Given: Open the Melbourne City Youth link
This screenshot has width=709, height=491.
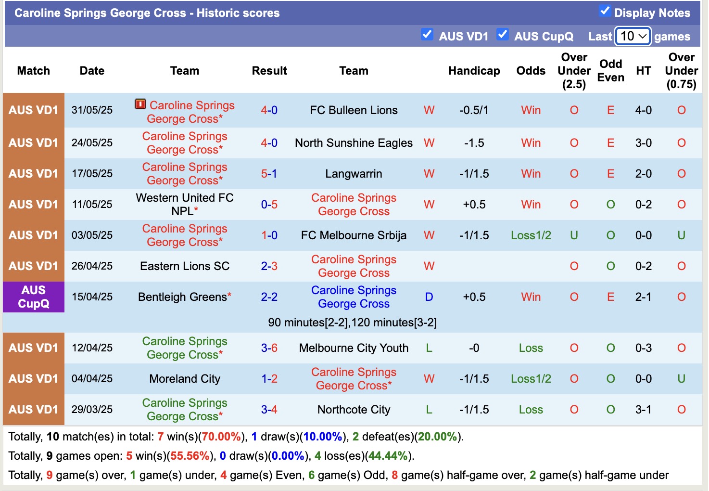Looking at the screenshot, I should pyautogui.click(x=354, y=348).
